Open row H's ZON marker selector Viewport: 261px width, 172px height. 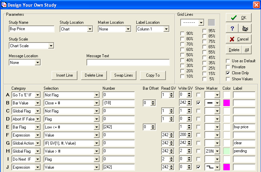[217, 151]
